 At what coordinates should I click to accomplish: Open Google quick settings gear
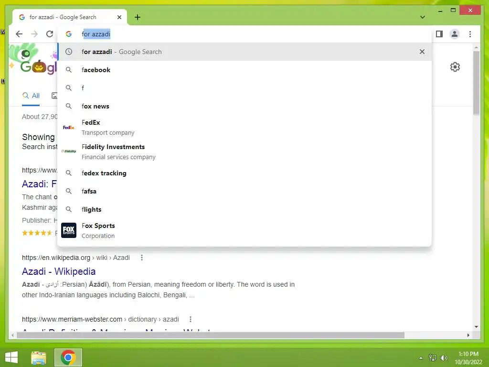pos(455,67)
